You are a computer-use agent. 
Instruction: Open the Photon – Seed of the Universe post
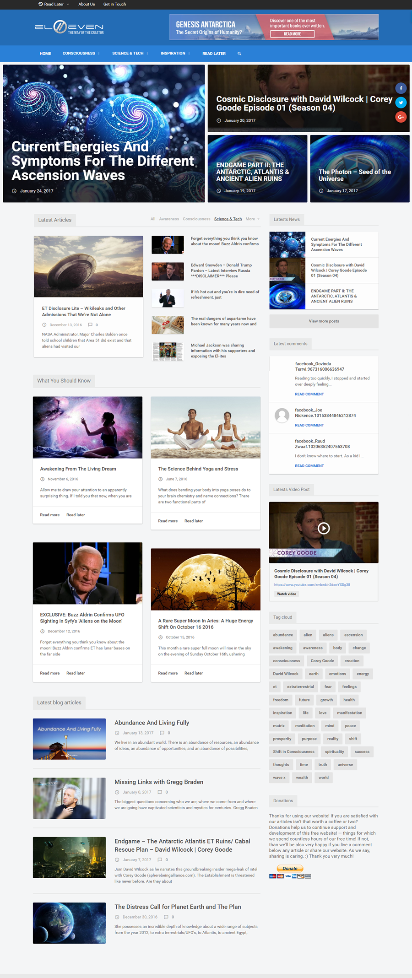355,175
